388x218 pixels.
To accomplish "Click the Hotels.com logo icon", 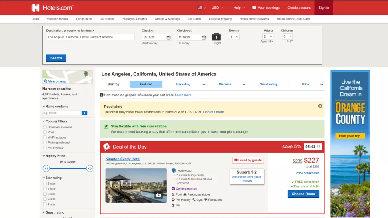I will pyautogui.click(x=36, y=8).
